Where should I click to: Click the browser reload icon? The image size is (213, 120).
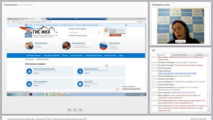(13, 22)
